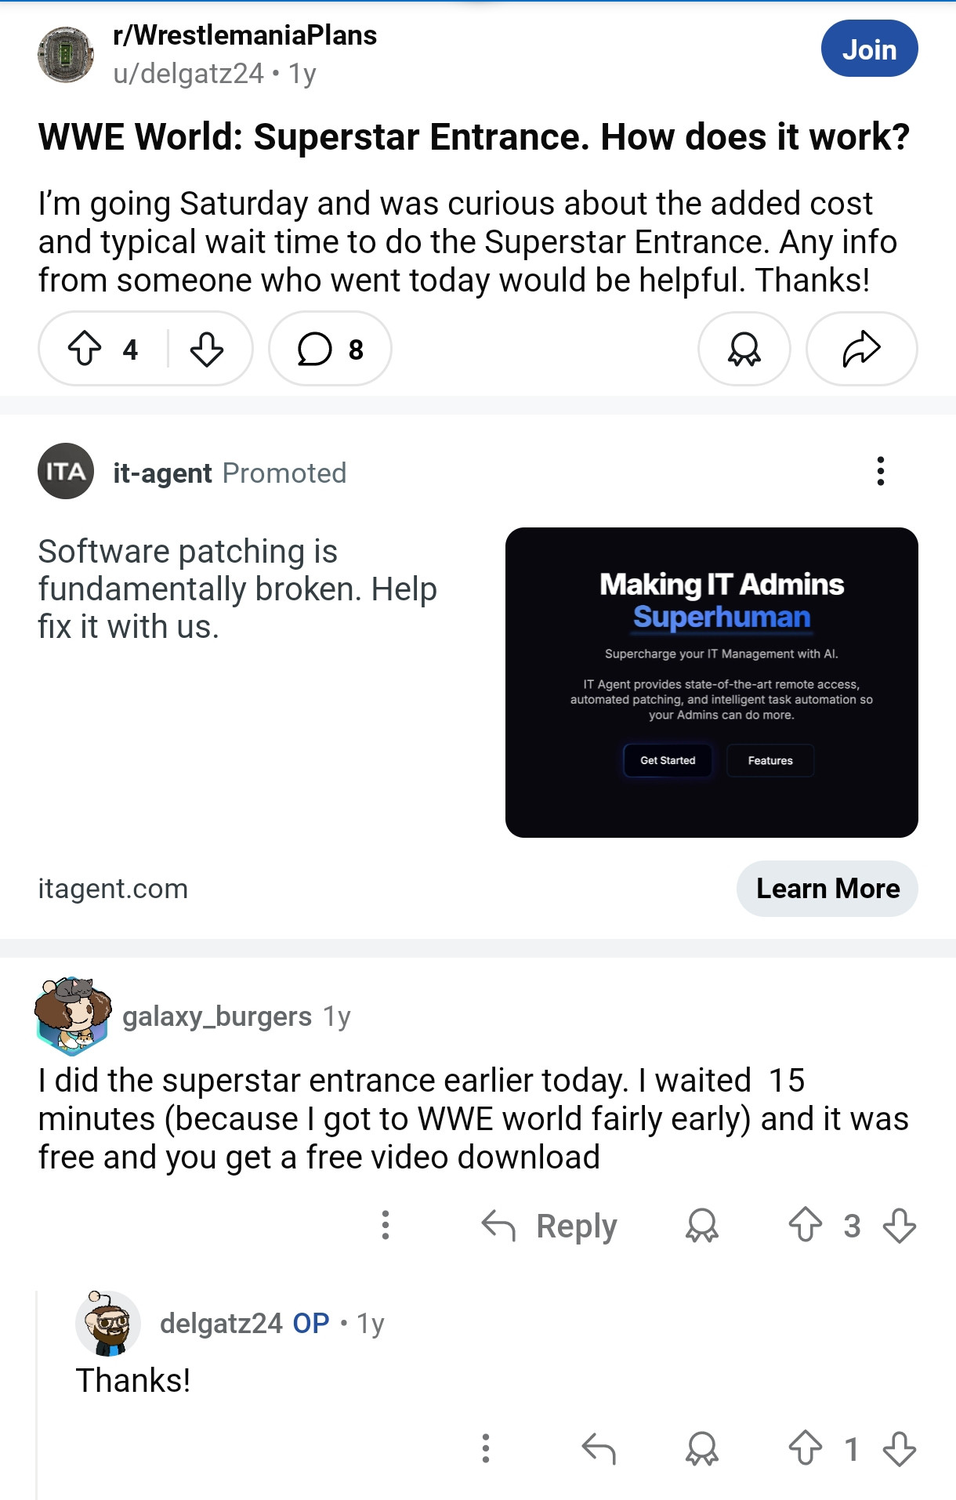
Task: Downvote delgatz24's Thanks reply
Action: (900, 1449)
